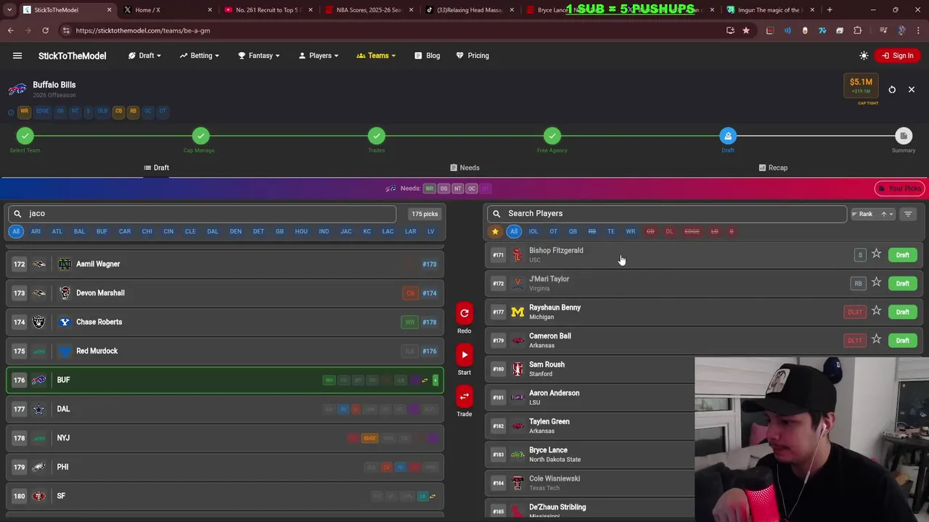
Task: Click the orange WR team-need chip under Buffalo Bills
Action: (x=24, y=111)
